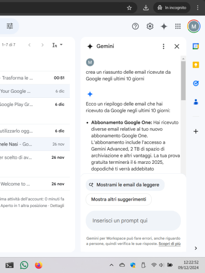Viewport: 205px width, 273px height.
Task: Open volume speaker tray icon
Action: click(162, 265)
